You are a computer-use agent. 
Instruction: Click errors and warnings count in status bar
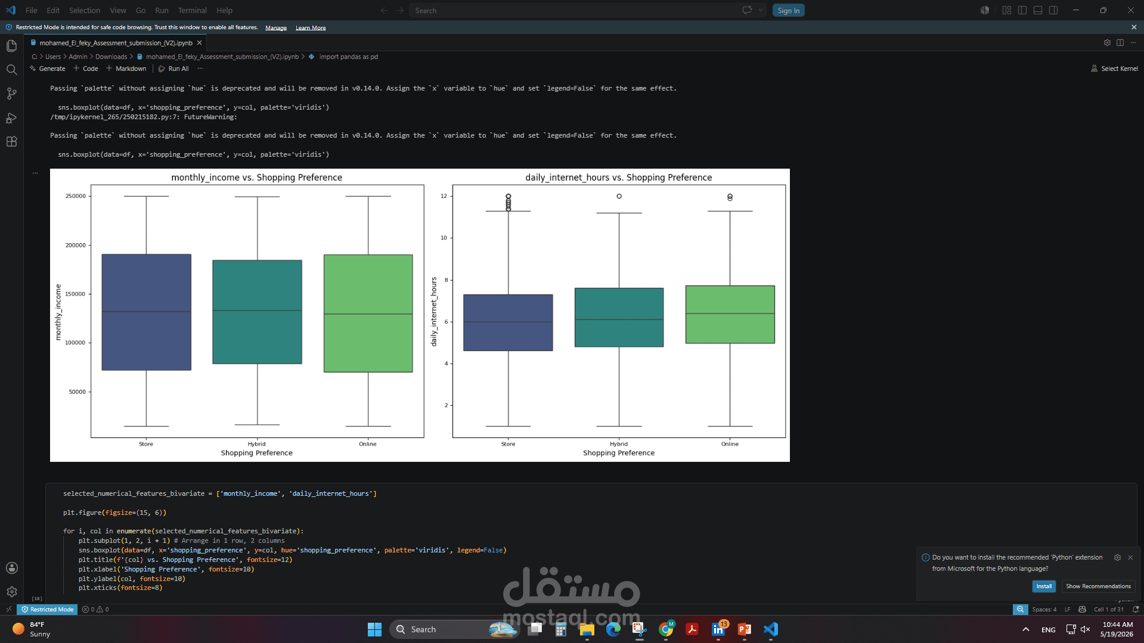point(95,610)
